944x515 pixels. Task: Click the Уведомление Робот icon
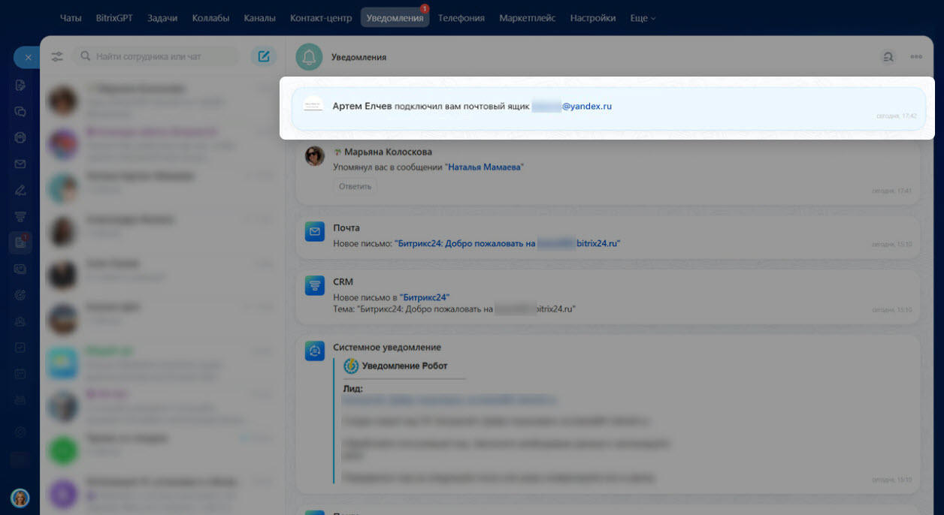click(x=351, y=366)
